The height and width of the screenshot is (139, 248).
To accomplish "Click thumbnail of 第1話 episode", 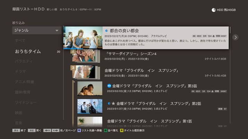I will 90,122.
